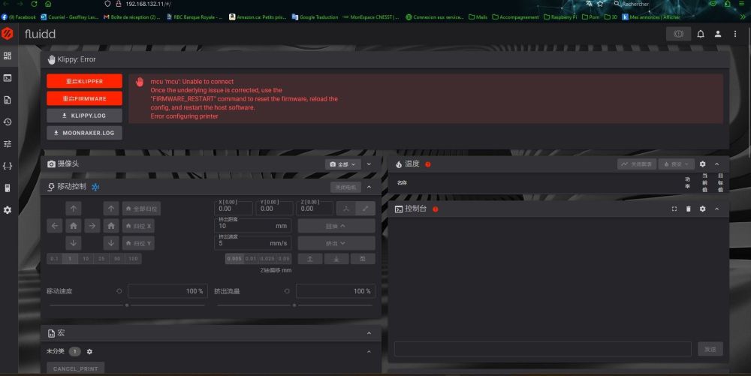The image size is (751, 376).
Task: Run the CANCEL_PRINT macro
Action: pyautogui.click(x=76, y=368)
